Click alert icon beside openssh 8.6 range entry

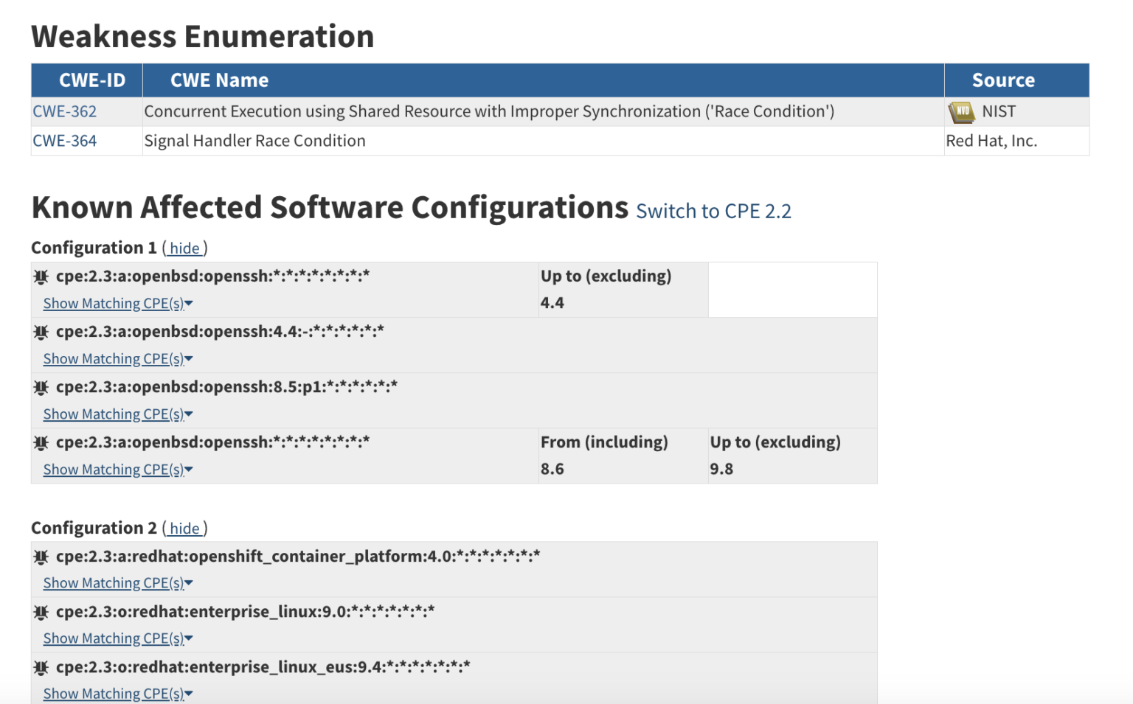[41, 442]
